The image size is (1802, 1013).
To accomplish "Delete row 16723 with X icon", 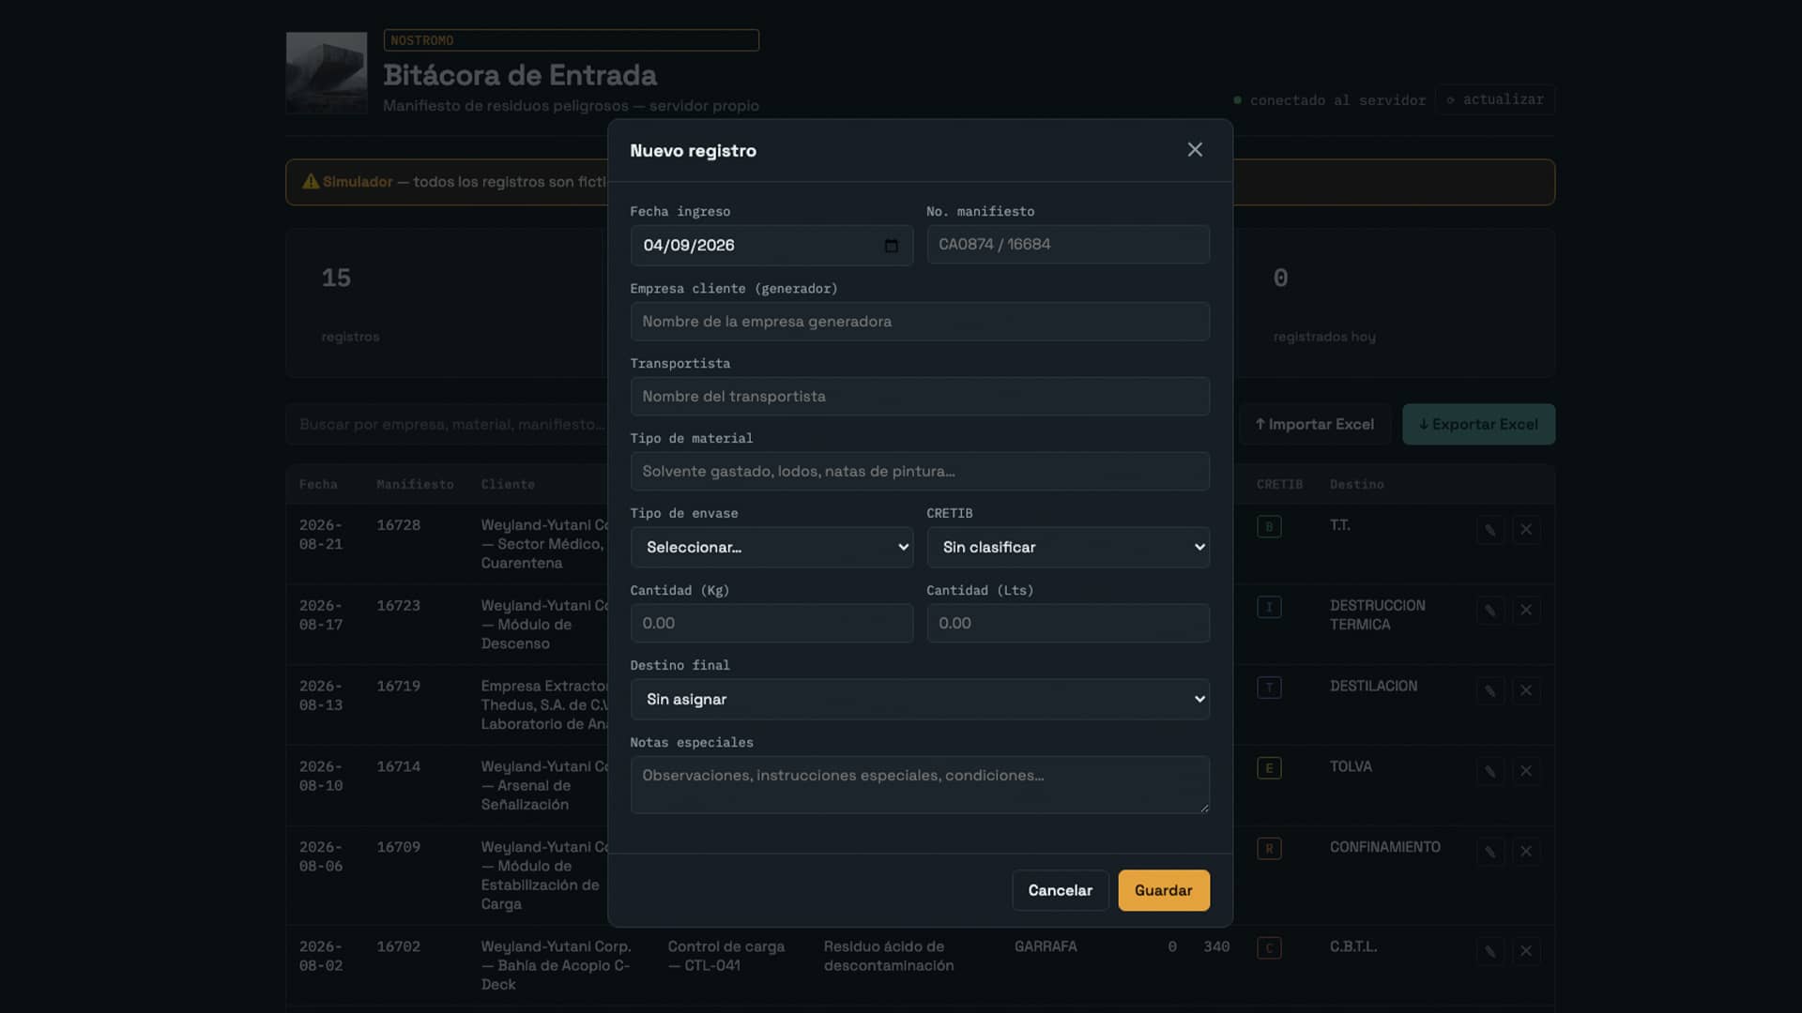I will click(x=1526, y=611).
